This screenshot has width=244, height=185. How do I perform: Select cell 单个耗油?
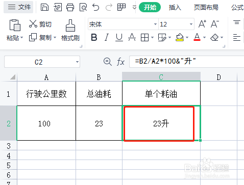[x=161, y=94]
